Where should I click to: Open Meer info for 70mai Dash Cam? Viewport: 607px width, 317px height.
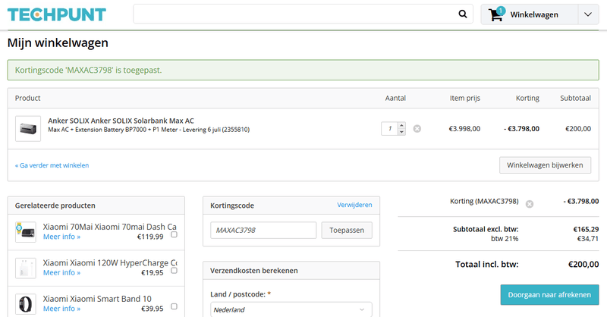click(x=61, y=237)
